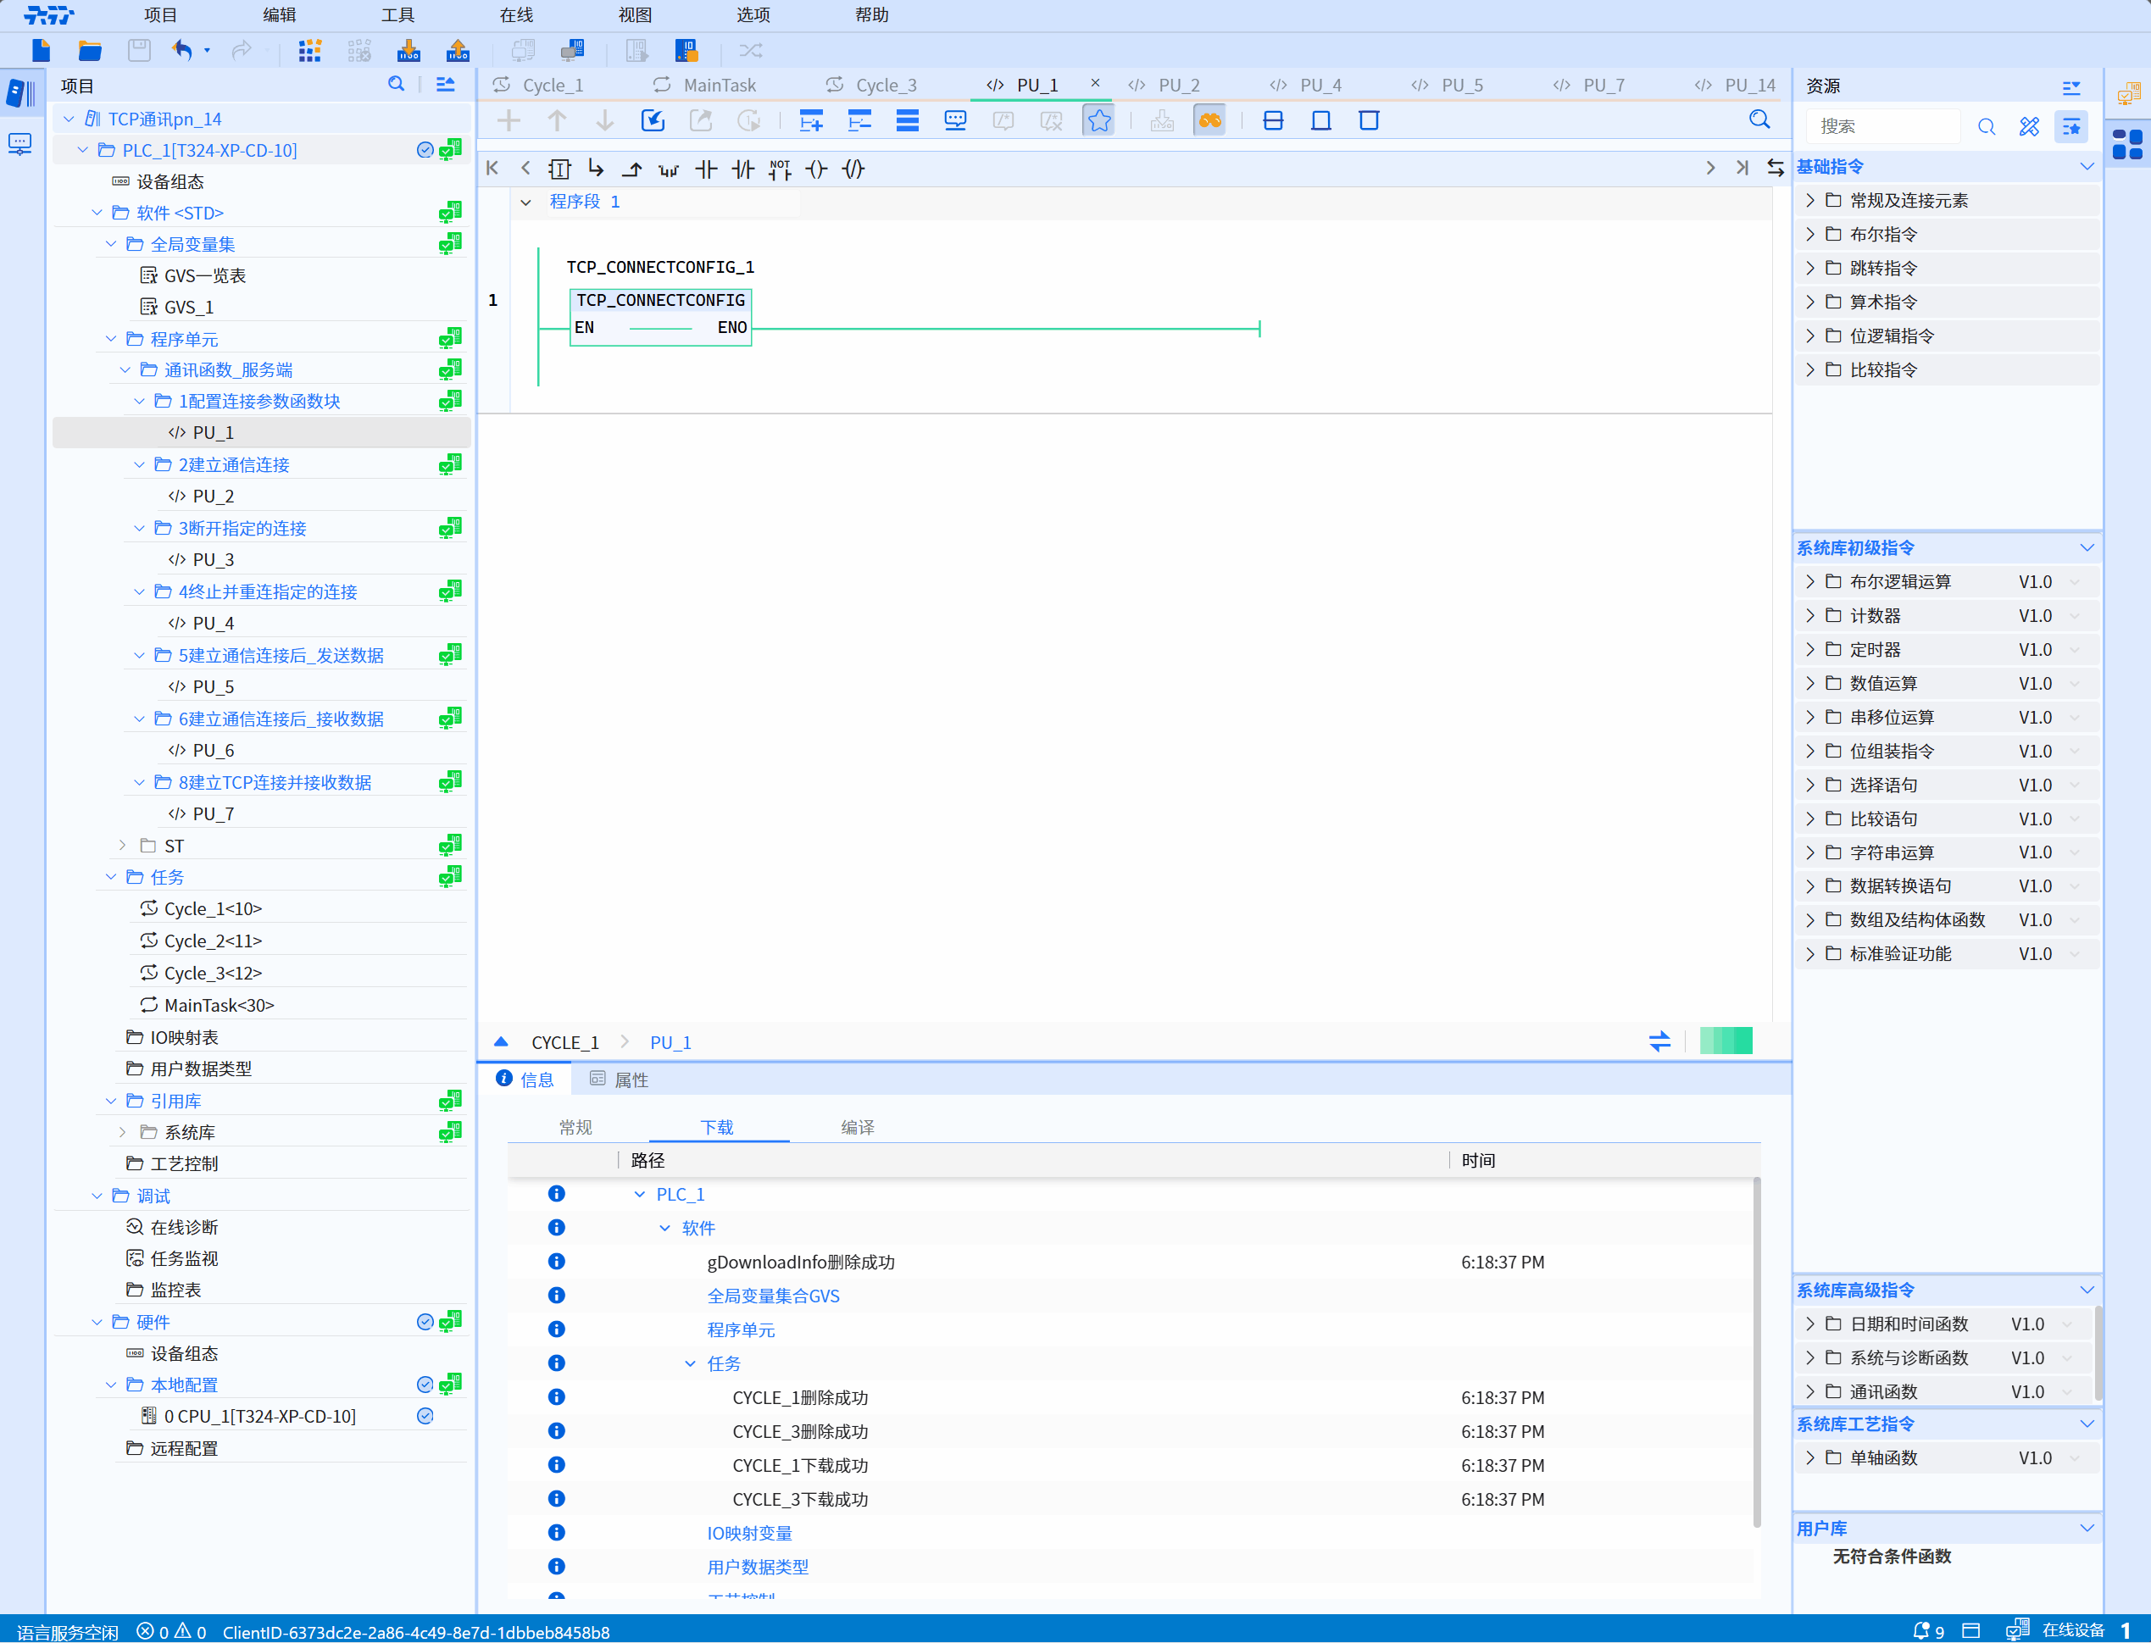This screenshot has width=2151, height=1643.
Task: Expand the 通讯函数 library folder
Action: tap(1809, 1390)
